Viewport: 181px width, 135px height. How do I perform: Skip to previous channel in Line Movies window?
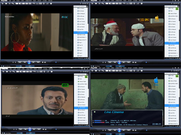[x=20, y=62]
